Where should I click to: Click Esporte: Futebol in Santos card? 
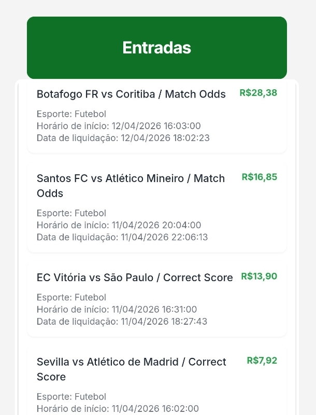click(x=71, y=213)
